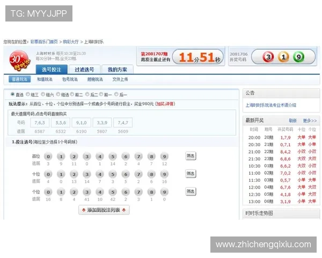Click green drawn ball number 9

(298, 56)
